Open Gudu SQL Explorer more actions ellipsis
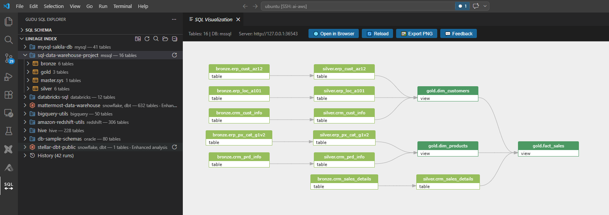Viewport: 609px width, 215px height. coord(174,19)
